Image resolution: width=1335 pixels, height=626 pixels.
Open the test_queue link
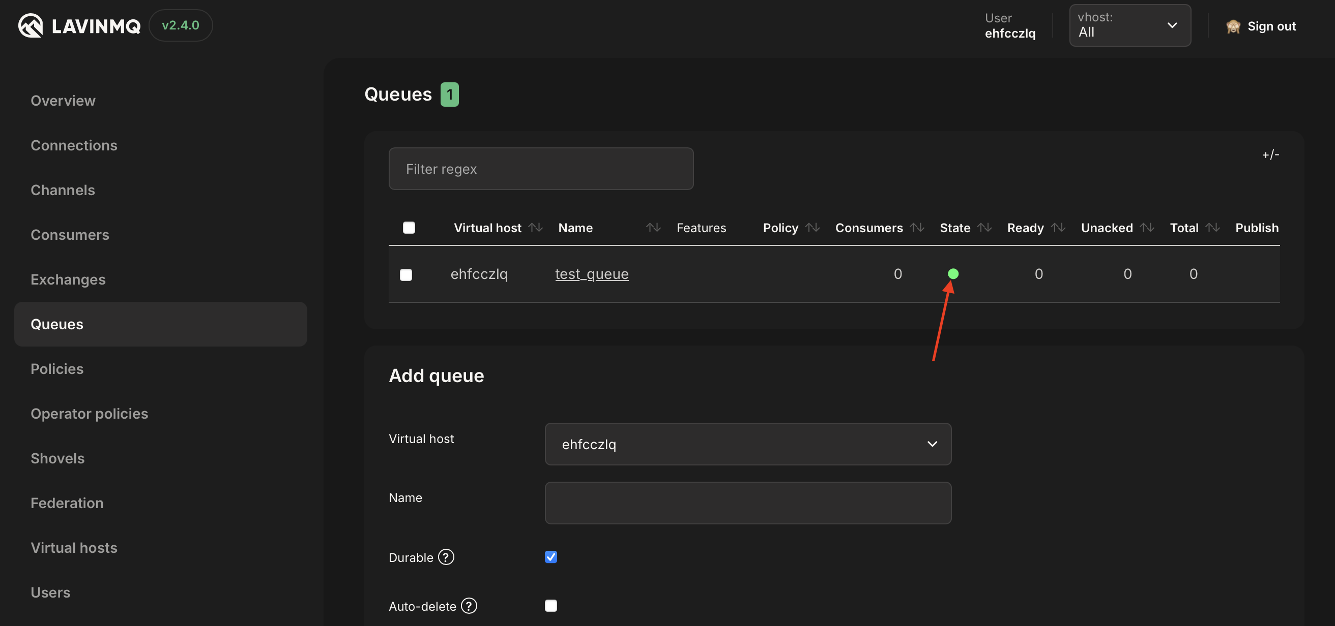(x=592, y=274)
